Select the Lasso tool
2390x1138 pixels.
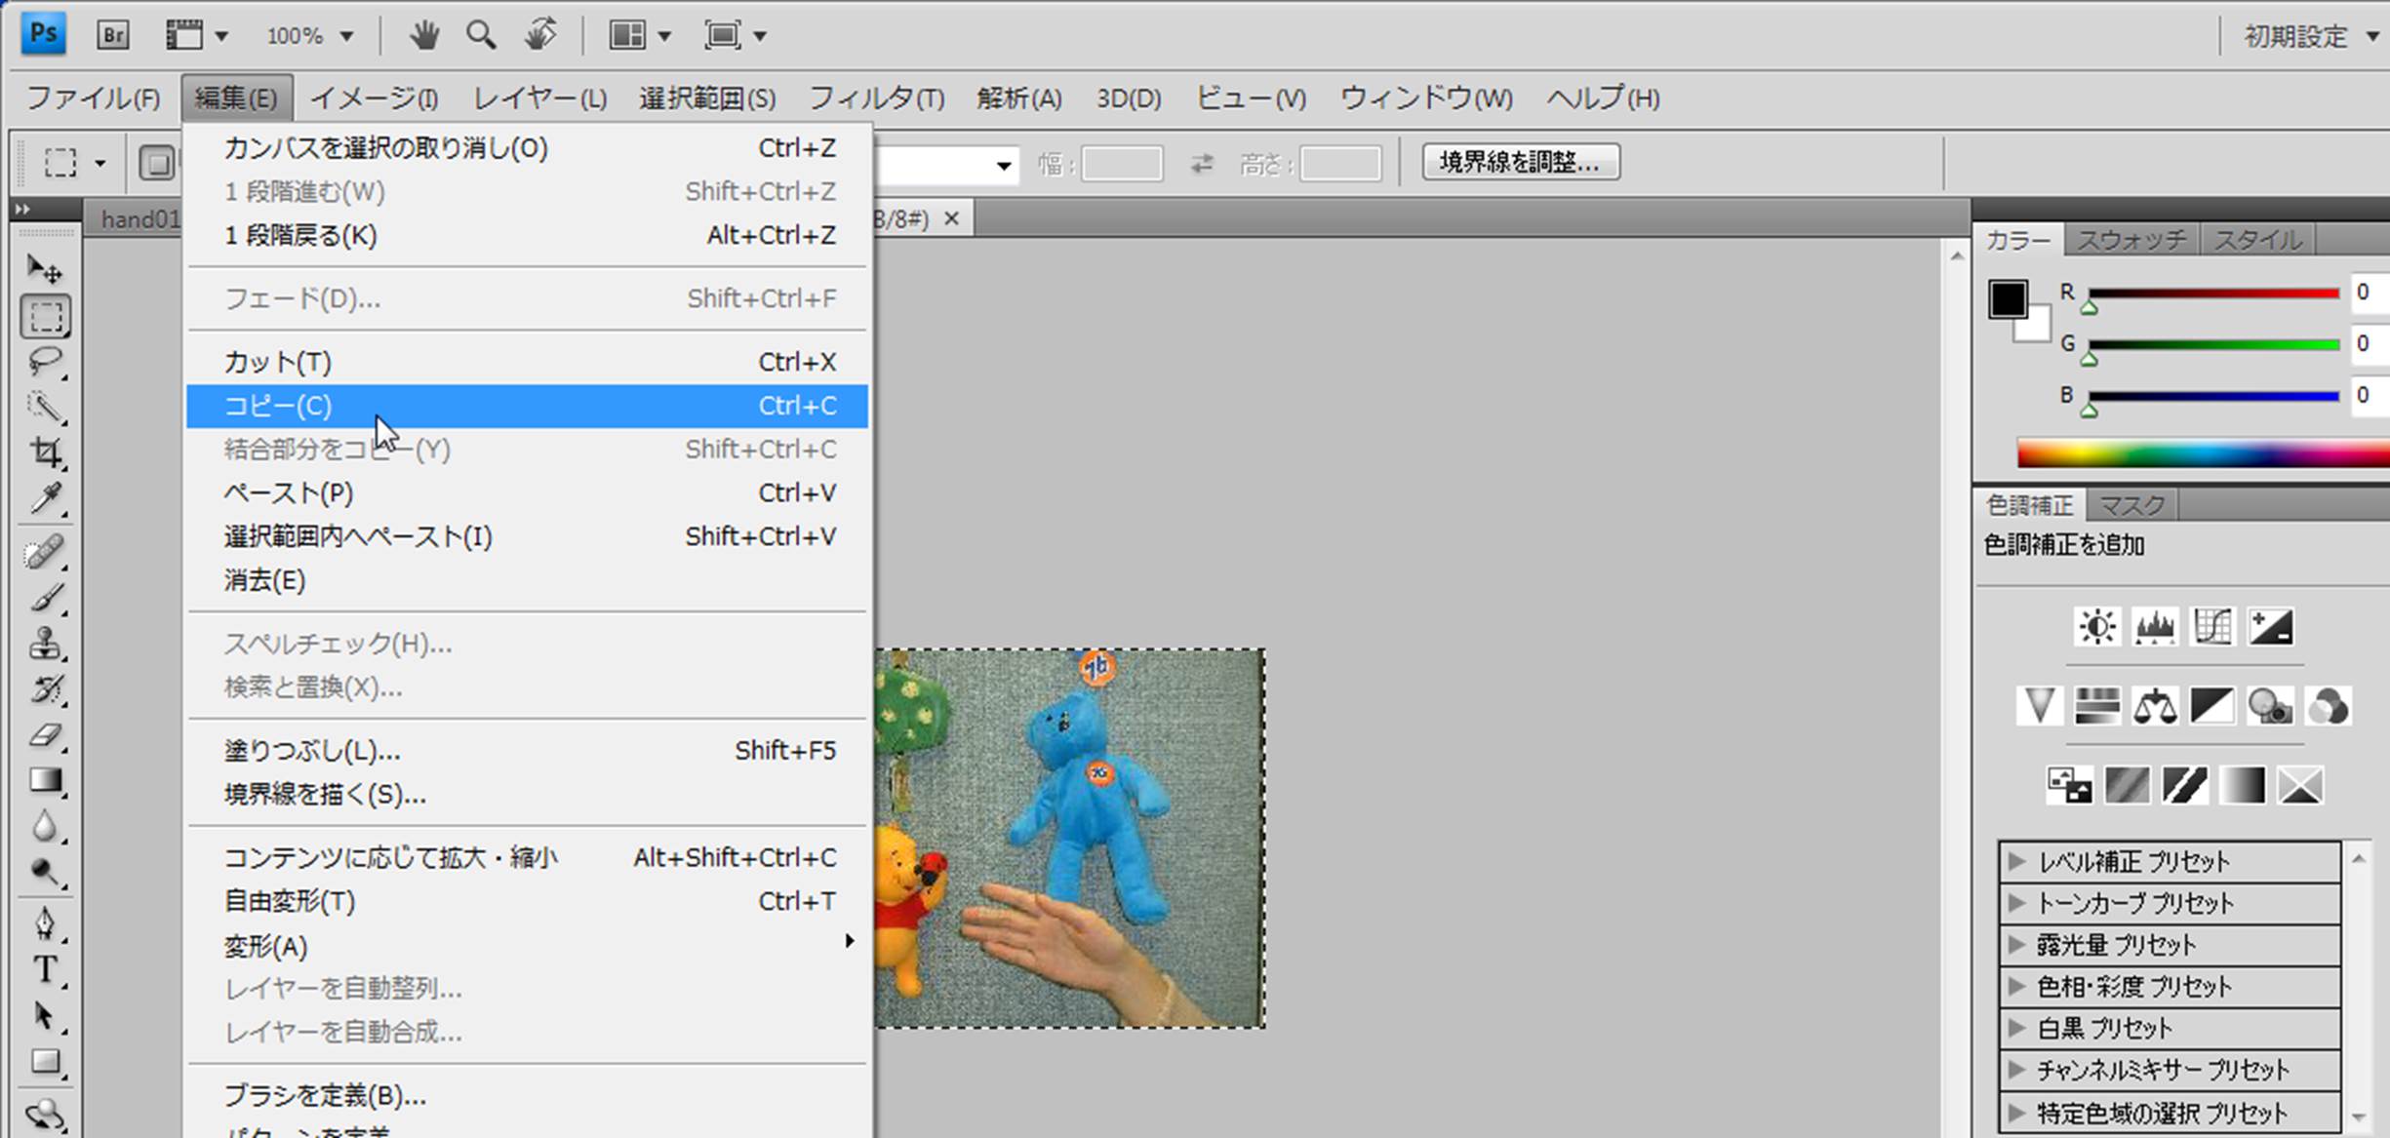click(45, 362)
